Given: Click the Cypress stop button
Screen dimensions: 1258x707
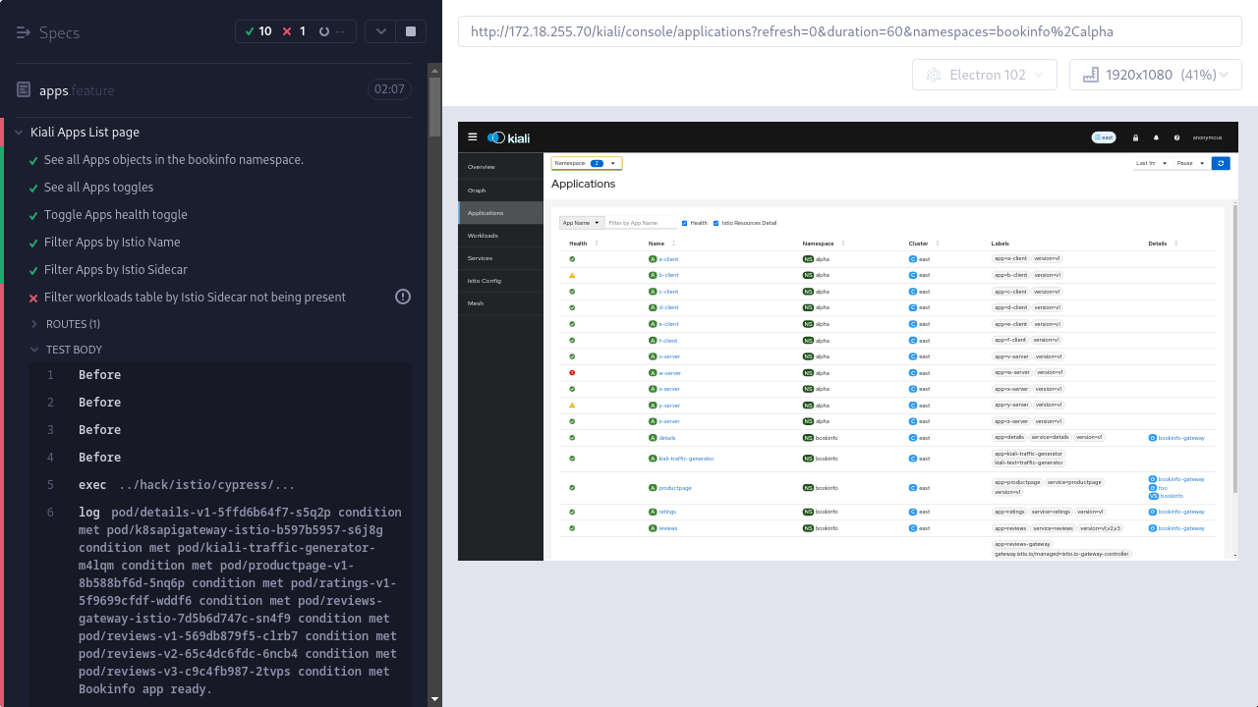Looking at the screenshot, I should 411,31.
